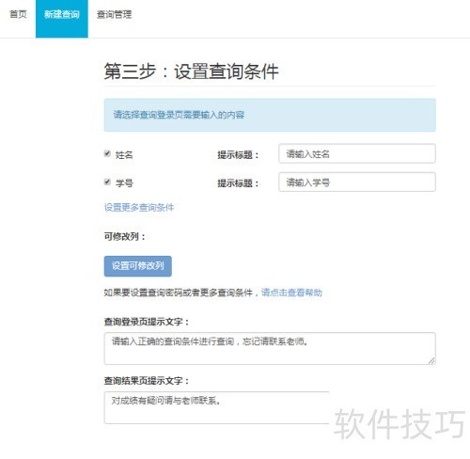Open the 首页 tab
470x459 pixels.
point(18,14)
